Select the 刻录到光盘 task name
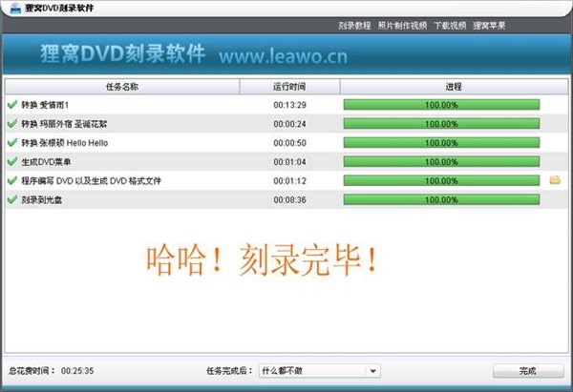This screenshot has height=392, width=573. click(x=42, y=200)
